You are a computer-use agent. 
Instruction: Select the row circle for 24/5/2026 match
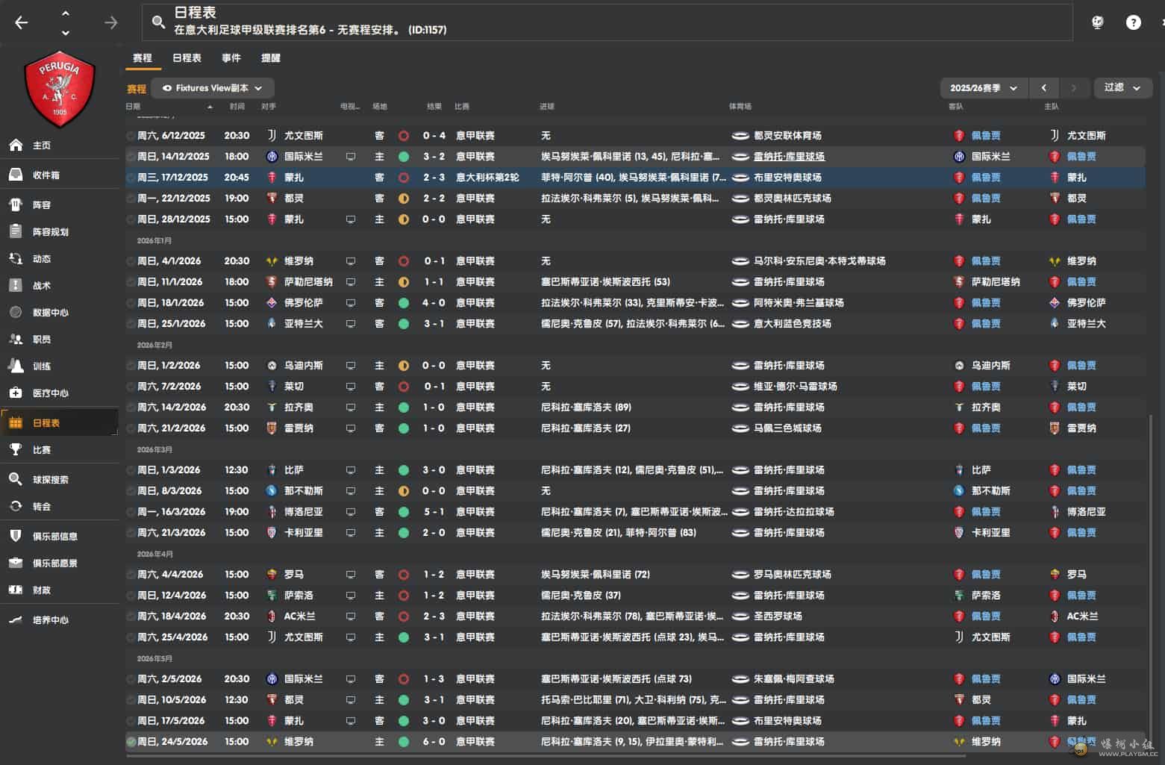131,742
